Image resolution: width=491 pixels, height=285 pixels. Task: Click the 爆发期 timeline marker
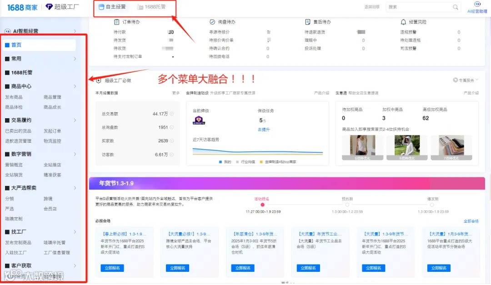point(432,205)
